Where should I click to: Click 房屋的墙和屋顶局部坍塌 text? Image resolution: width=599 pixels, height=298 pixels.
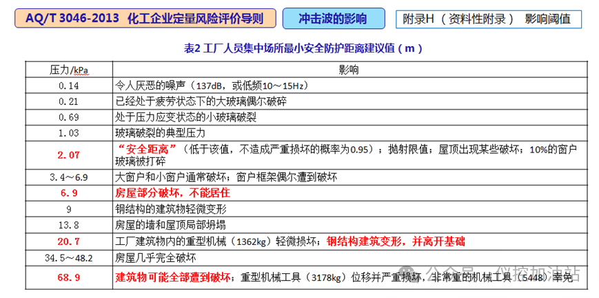[x=170, y=226]
